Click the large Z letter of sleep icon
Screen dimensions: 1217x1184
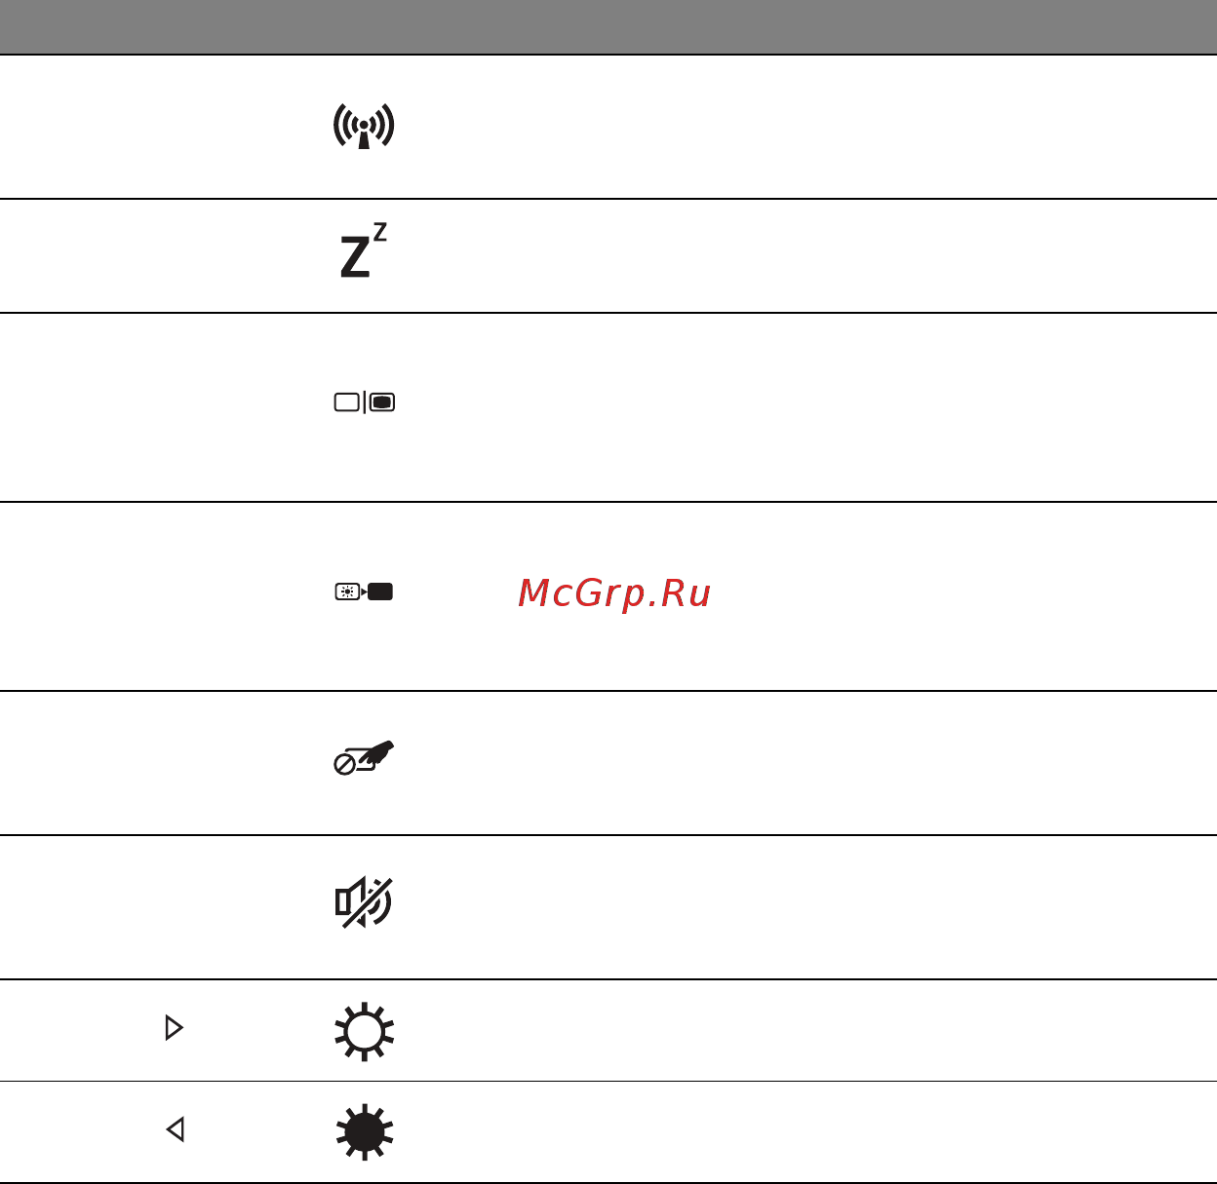355,257
